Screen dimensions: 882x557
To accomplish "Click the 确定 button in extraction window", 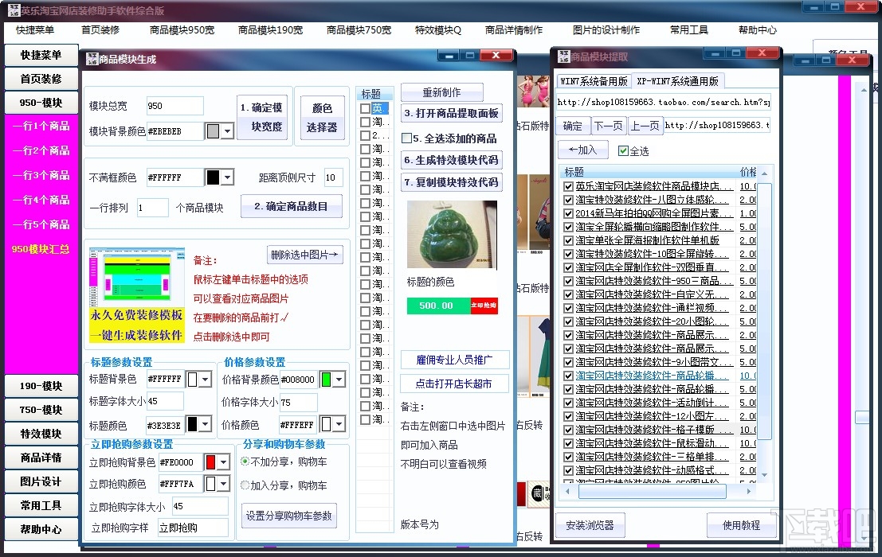I will pyautogui.click(x=573, y=125).
